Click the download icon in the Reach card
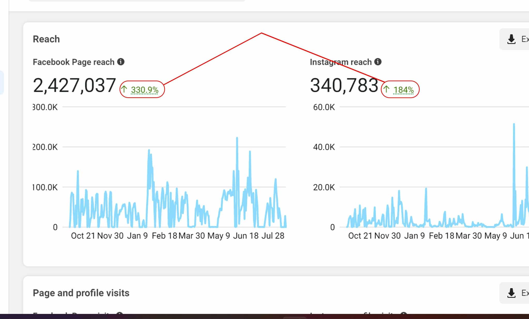The image size is (529, 319). coord(511,39)
